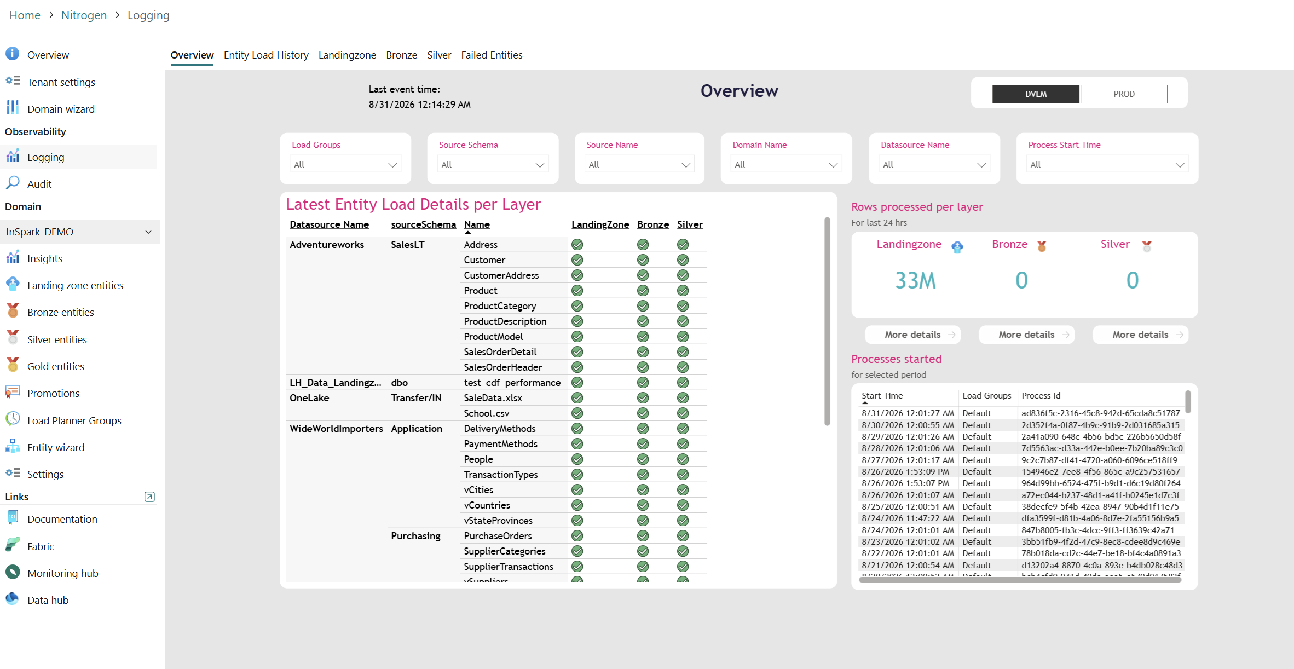Click 33M Landingzone rows value
The height and width of the screenshot is (669, 1294).
tap(915, 280)
